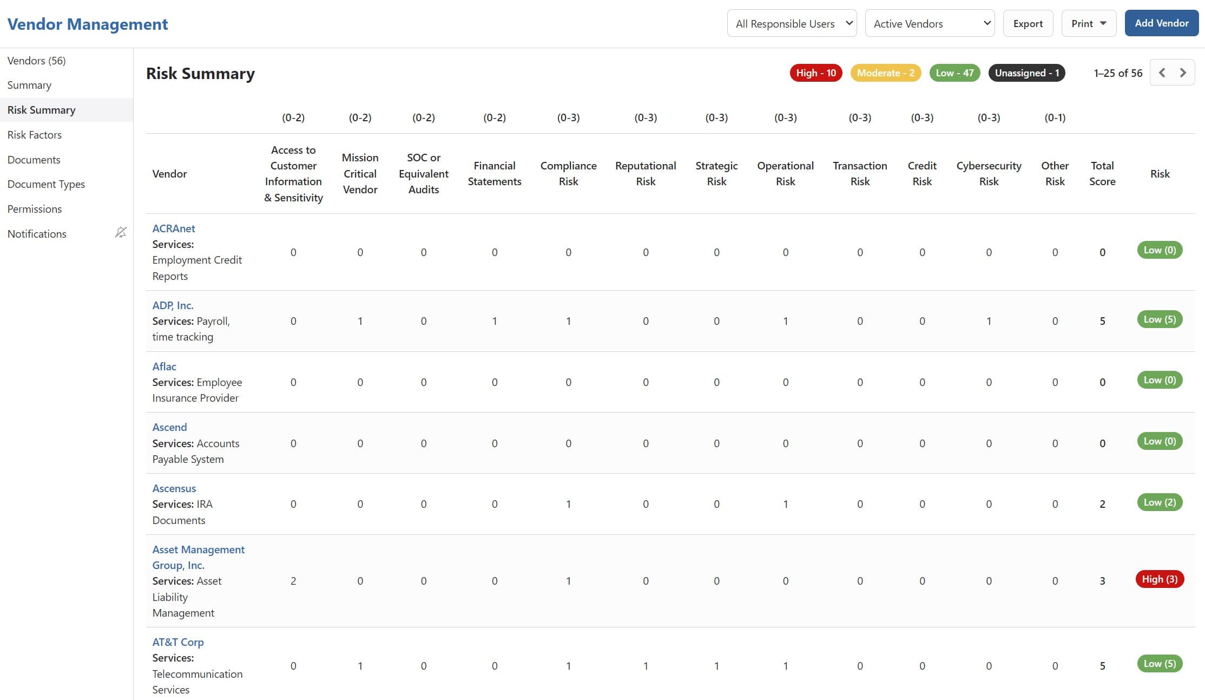Switch to Document Types section

pyautogui.click(x=46, y=184)
